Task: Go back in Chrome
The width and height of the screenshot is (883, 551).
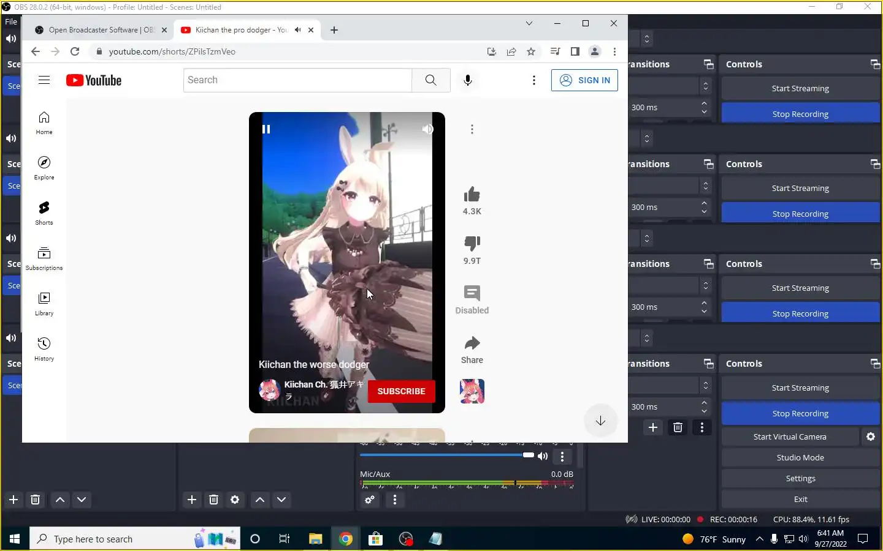Action: [35, 51]
